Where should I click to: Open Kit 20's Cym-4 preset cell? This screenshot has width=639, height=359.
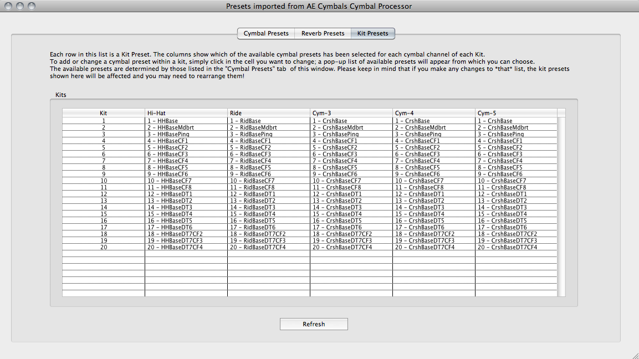(433, 247)
